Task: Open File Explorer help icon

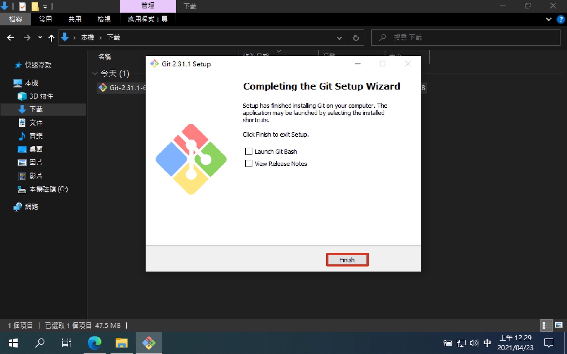Action: click(x=560, y=19)
